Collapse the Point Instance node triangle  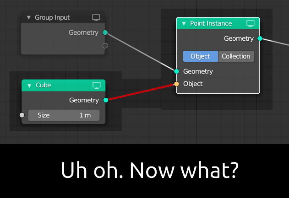tap(184, 24)
